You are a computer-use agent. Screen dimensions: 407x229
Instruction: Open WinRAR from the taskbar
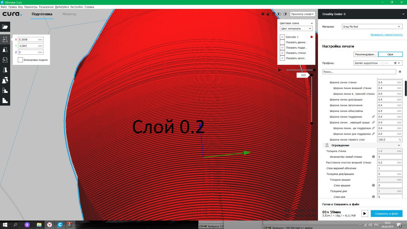[70, 225]
